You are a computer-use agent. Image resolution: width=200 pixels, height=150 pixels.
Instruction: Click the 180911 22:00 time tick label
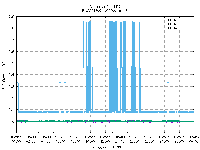pyautogui.click(x=179, y=139)
